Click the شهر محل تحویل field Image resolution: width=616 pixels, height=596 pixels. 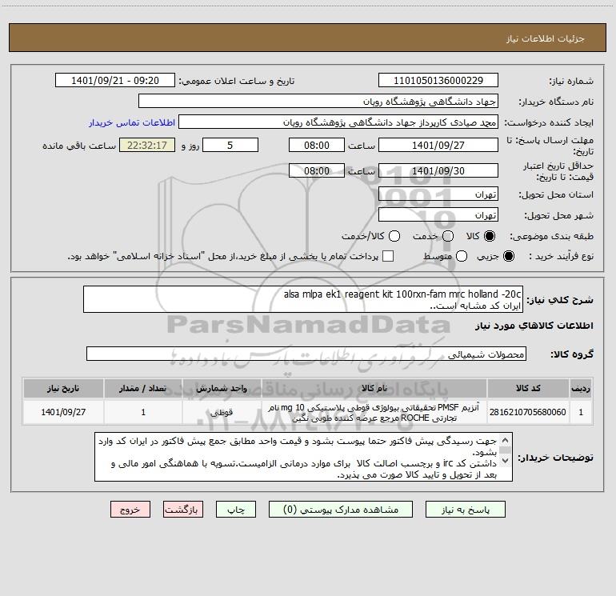point(438,214)
